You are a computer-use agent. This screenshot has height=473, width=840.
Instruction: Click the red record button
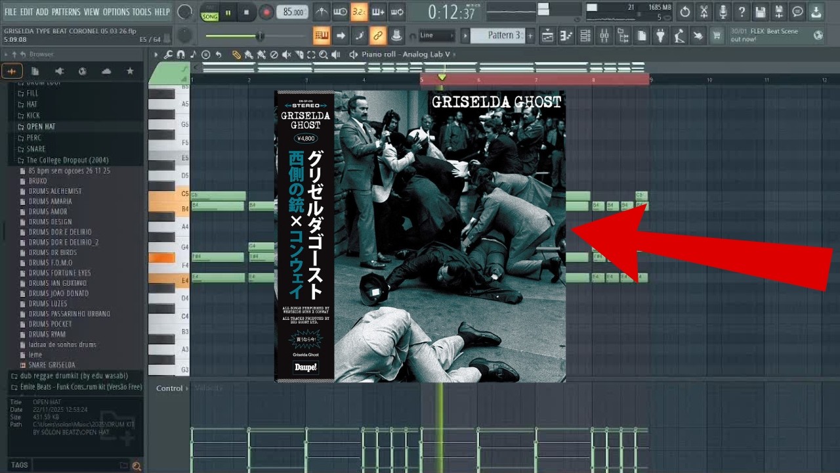[x=266, y=12]
